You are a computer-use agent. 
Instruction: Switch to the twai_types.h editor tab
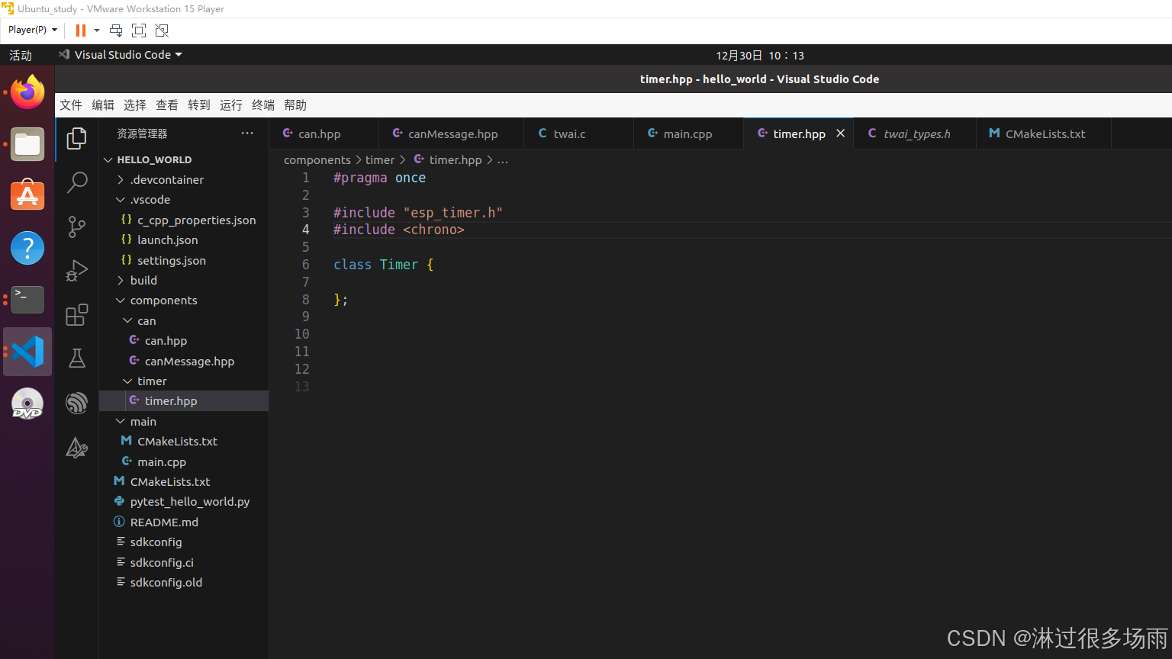[x=916, y=133]
